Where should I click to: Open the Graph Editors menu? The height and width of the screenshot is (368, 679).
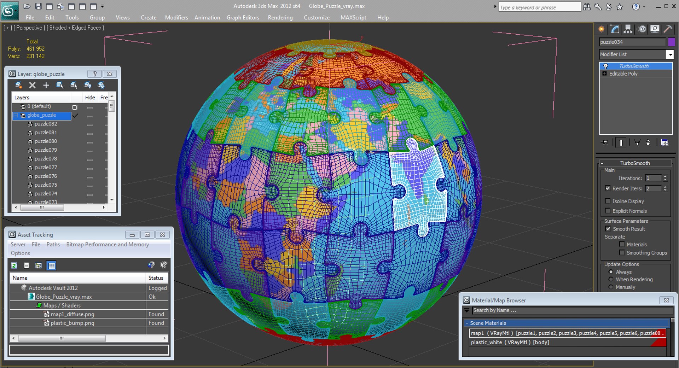tap(243, 17)
